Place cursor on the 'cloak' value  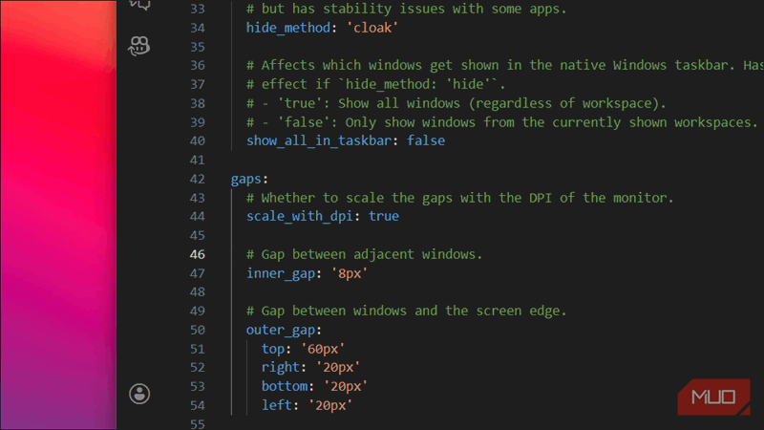pyautogui.click(x=370, y=28)
